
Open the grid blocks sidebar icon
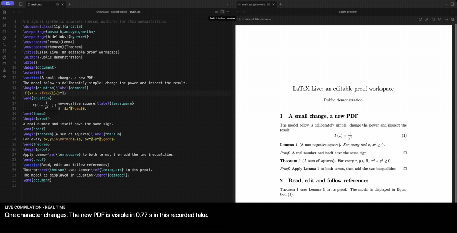[4, 25]
